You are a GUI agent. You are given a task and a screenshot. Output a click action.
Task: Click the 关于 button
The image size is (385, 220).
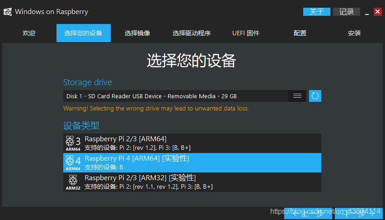tap(316, 12)
